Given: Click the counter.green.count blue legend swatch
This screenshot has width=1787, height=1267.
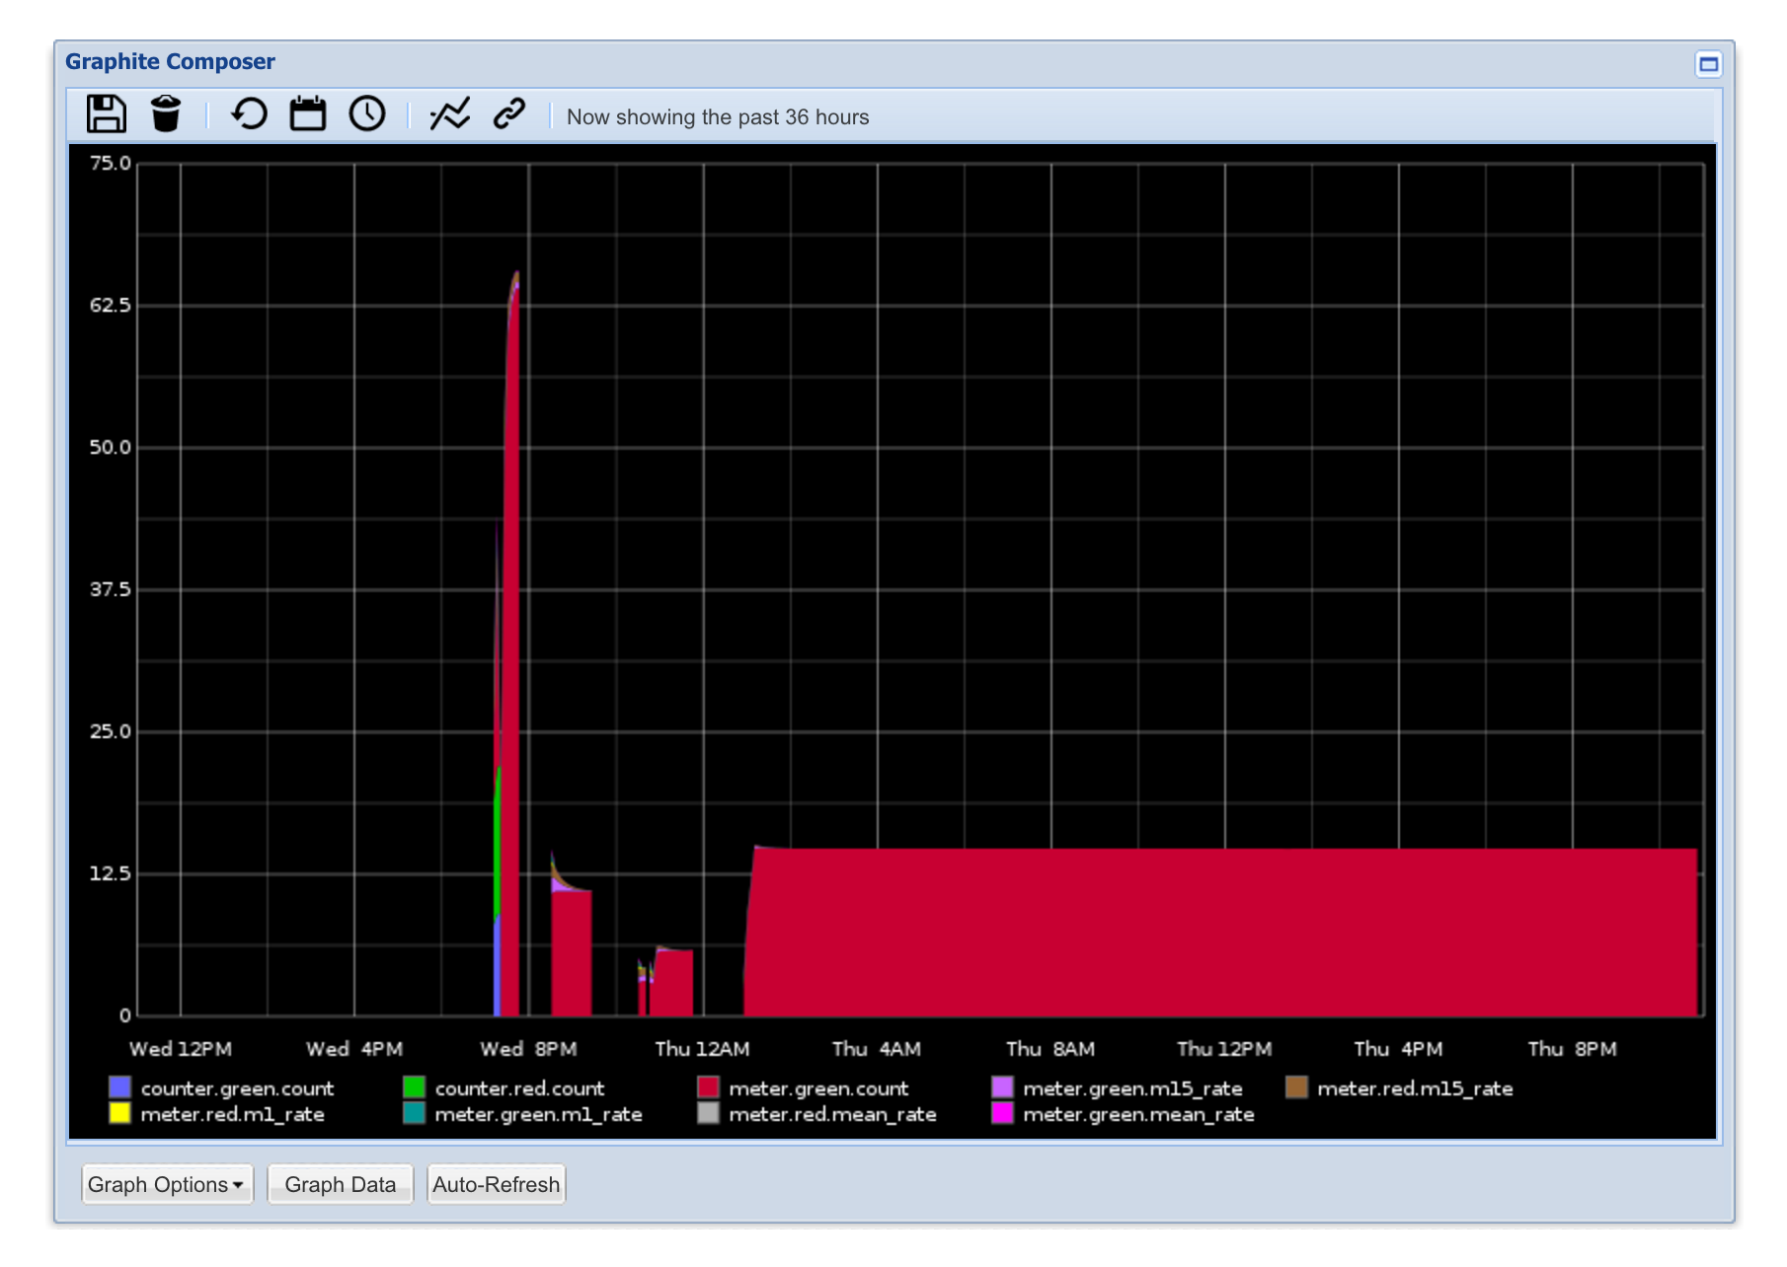Looking at the screenshot, I should coord(120,1087).
